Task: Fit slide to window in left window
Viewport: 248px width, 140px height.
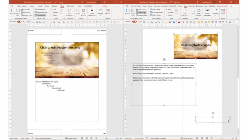Action: [x=84, y=13]
